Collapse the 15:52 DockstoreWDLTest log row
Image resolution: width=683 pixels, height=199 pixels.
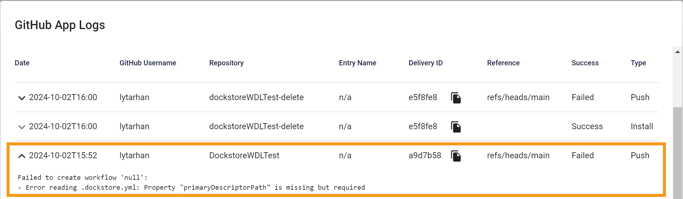point(22,156)
